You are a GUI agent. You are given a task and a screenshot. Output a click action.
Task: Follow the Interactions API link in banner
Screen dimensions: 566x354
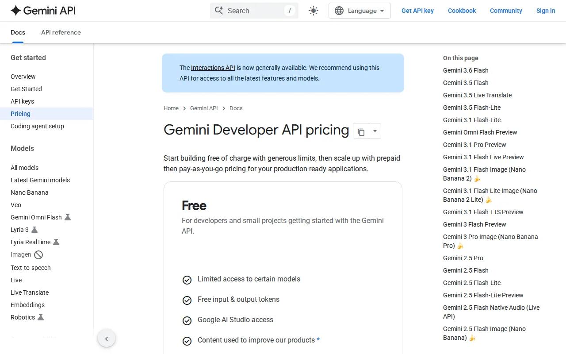point(213,68)
